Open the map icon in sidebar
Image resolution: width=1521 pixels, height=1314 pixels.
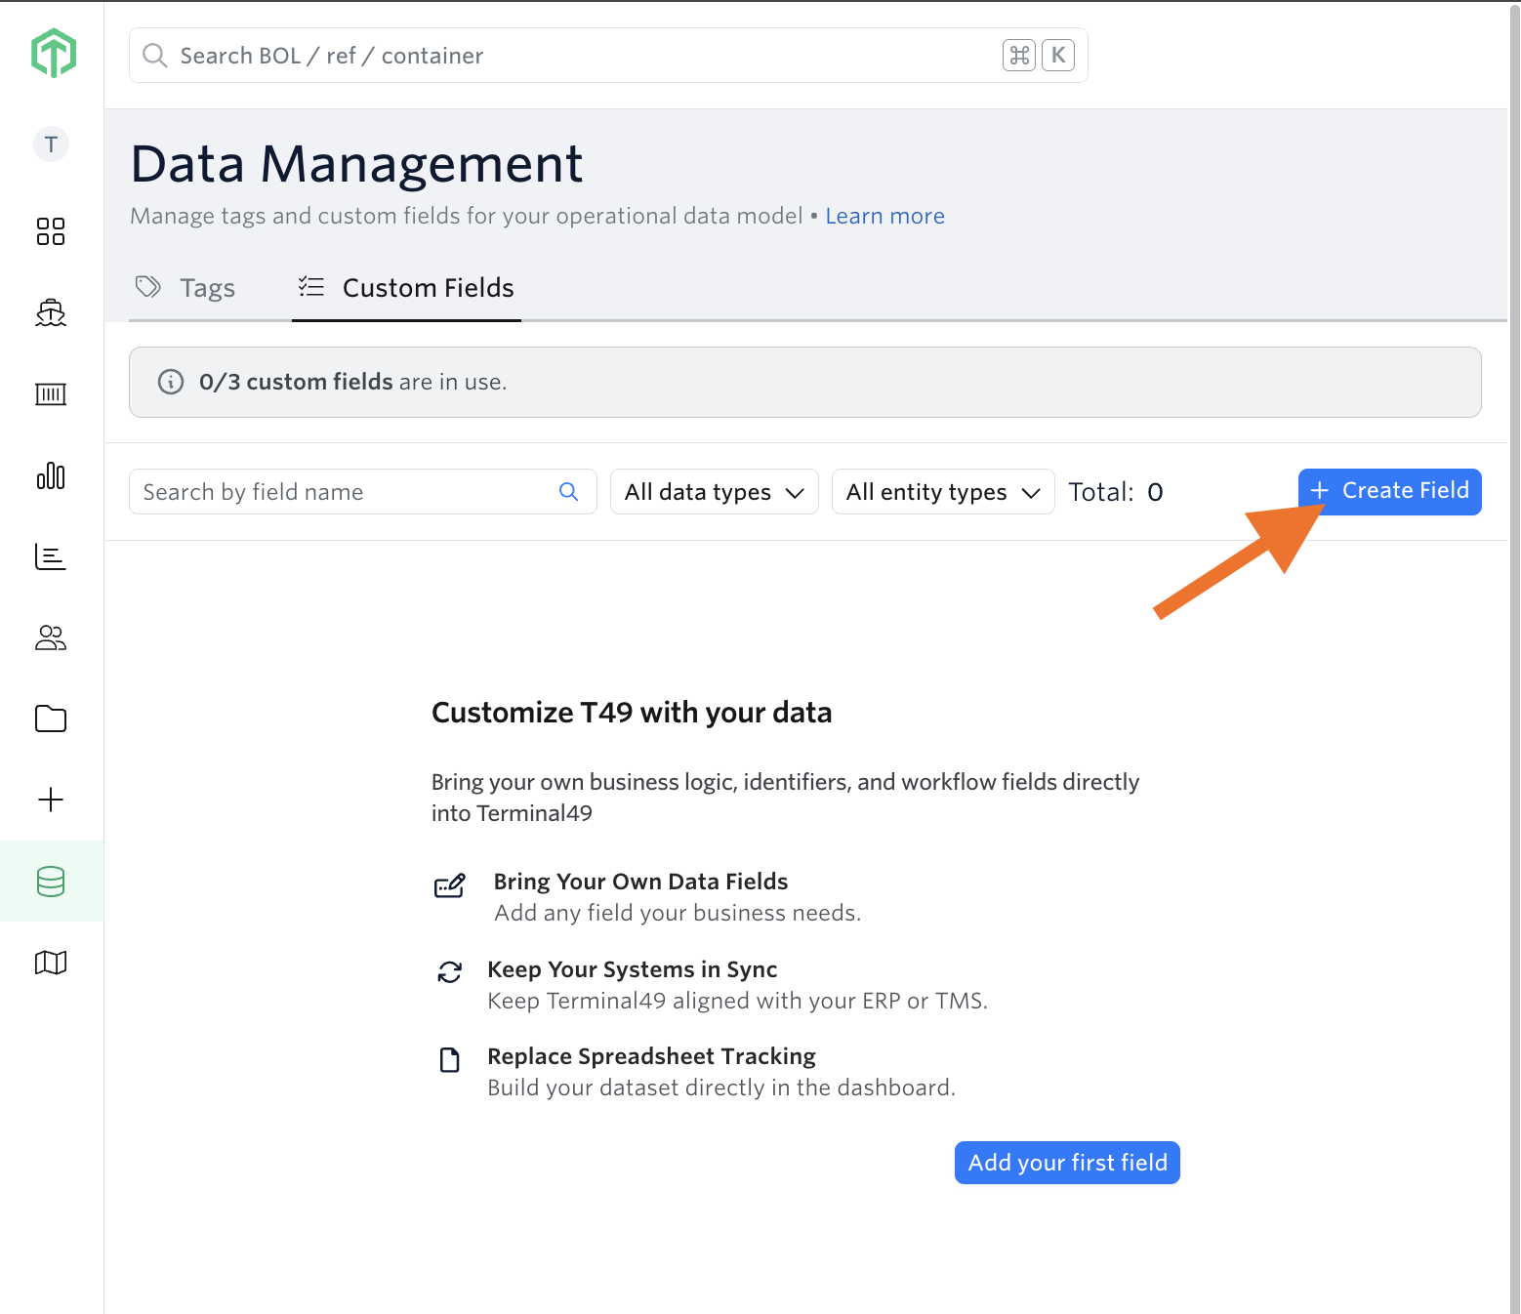(x=51, y=963)
